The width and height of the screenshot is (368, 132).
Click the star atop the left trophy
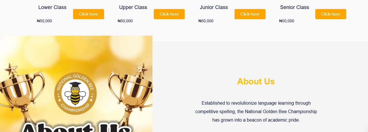click(12, 69)
